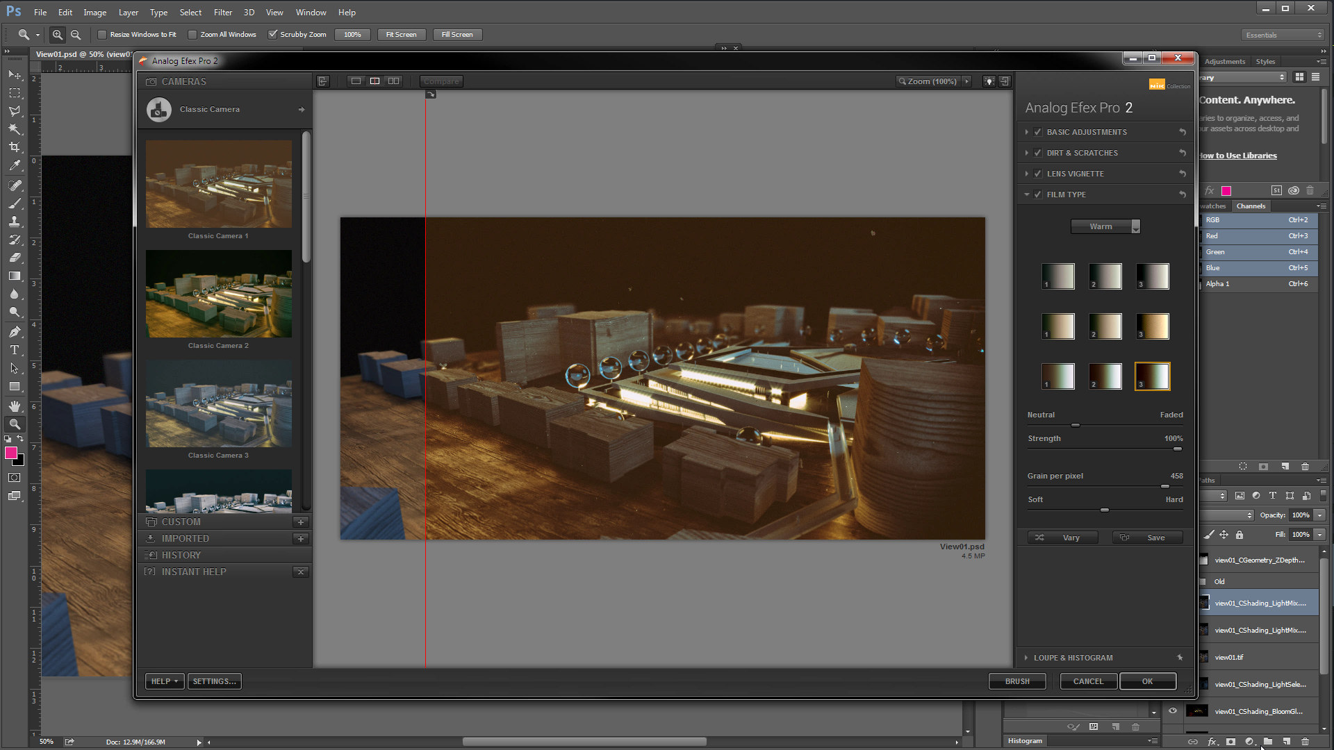
Task: Open the Window menu
Action: (x=311, y=12)
